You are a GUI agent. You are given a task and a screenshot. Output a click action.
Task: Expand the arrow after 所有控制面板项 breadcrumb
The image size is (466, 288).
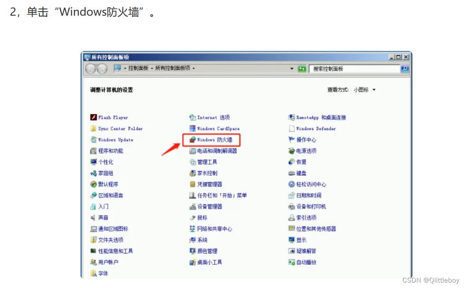pos(193,68)
